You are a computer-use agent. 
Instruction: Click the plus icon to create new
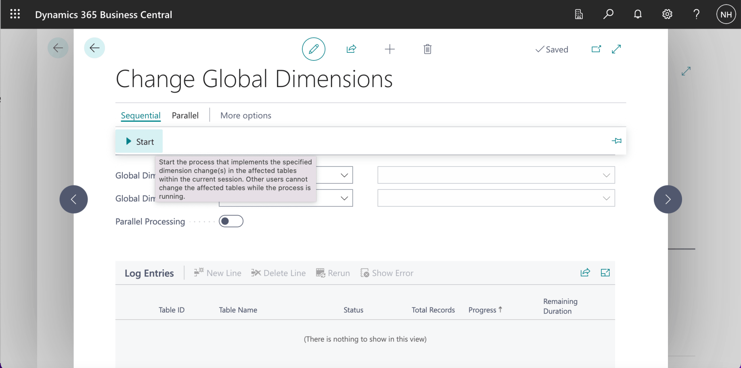(x=389, y=49)
